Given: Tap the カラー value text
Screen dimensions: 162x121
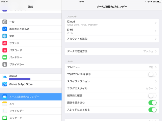Looking at the screenshot, I should click(150, 88).
